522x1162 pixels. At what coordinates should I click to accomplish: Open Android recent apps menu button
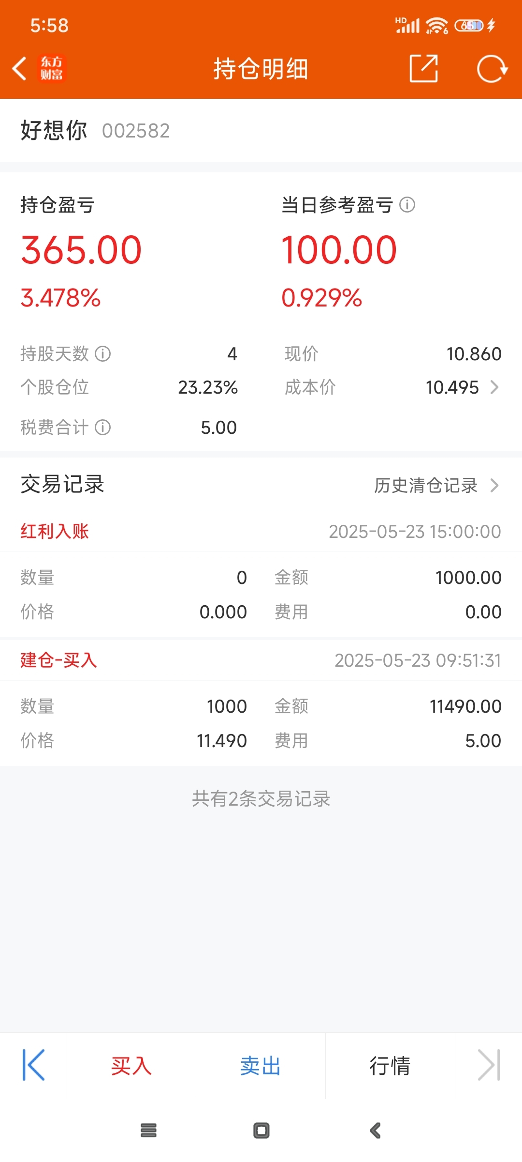point(148,1131)
